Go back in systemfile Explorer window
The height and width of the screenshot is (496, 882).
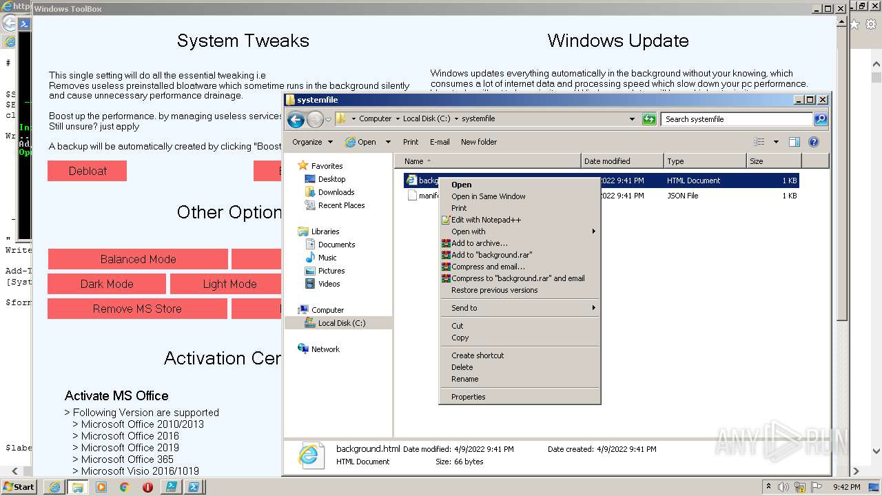click(x=296, y=119)
